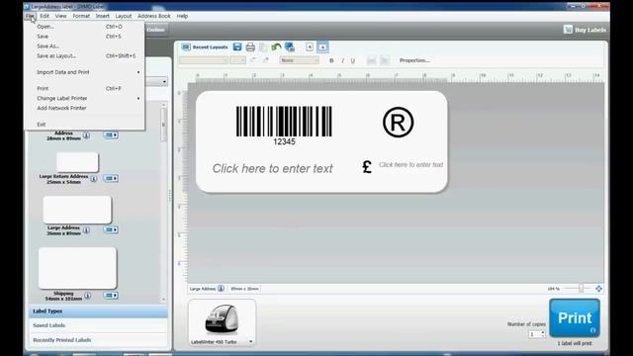
Task: Select the Large Return Address label thumbnail
Action: [x=77, y=162]
